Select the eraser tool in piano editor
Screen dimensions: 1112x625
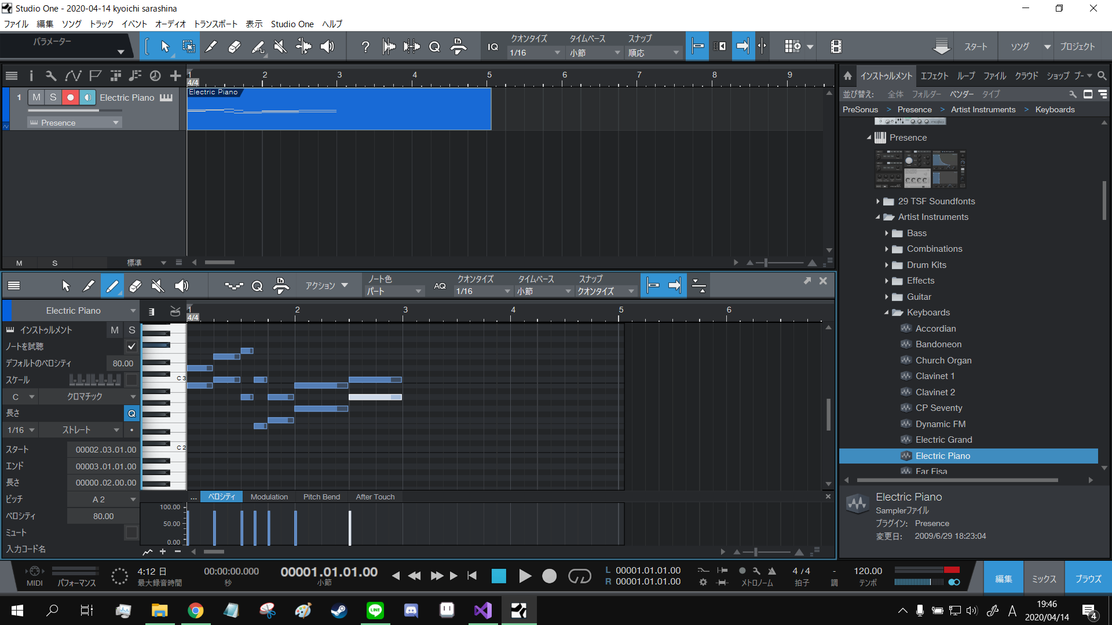point(135,286)
